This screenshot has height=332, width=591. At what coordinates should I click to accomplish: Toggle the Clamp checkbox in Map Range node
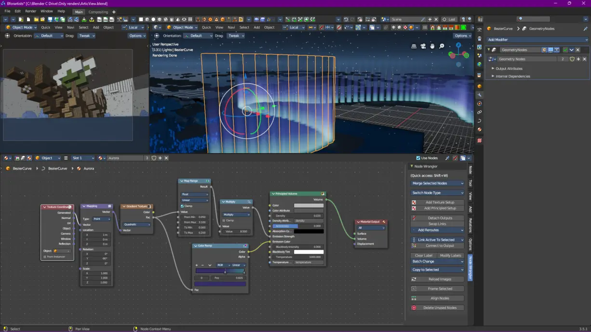(x=182, y=206)
